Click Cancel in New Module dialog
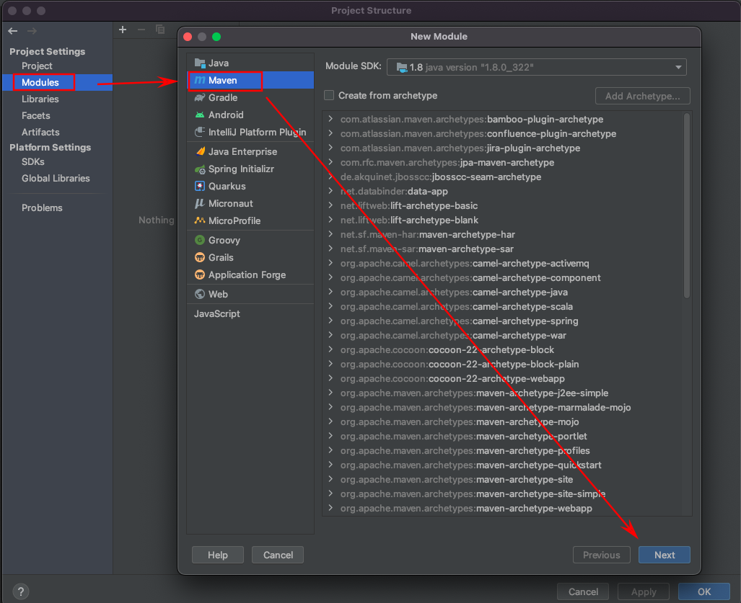Screen dimensions: 741x603 pyautogui.click(x=278, y=555)
